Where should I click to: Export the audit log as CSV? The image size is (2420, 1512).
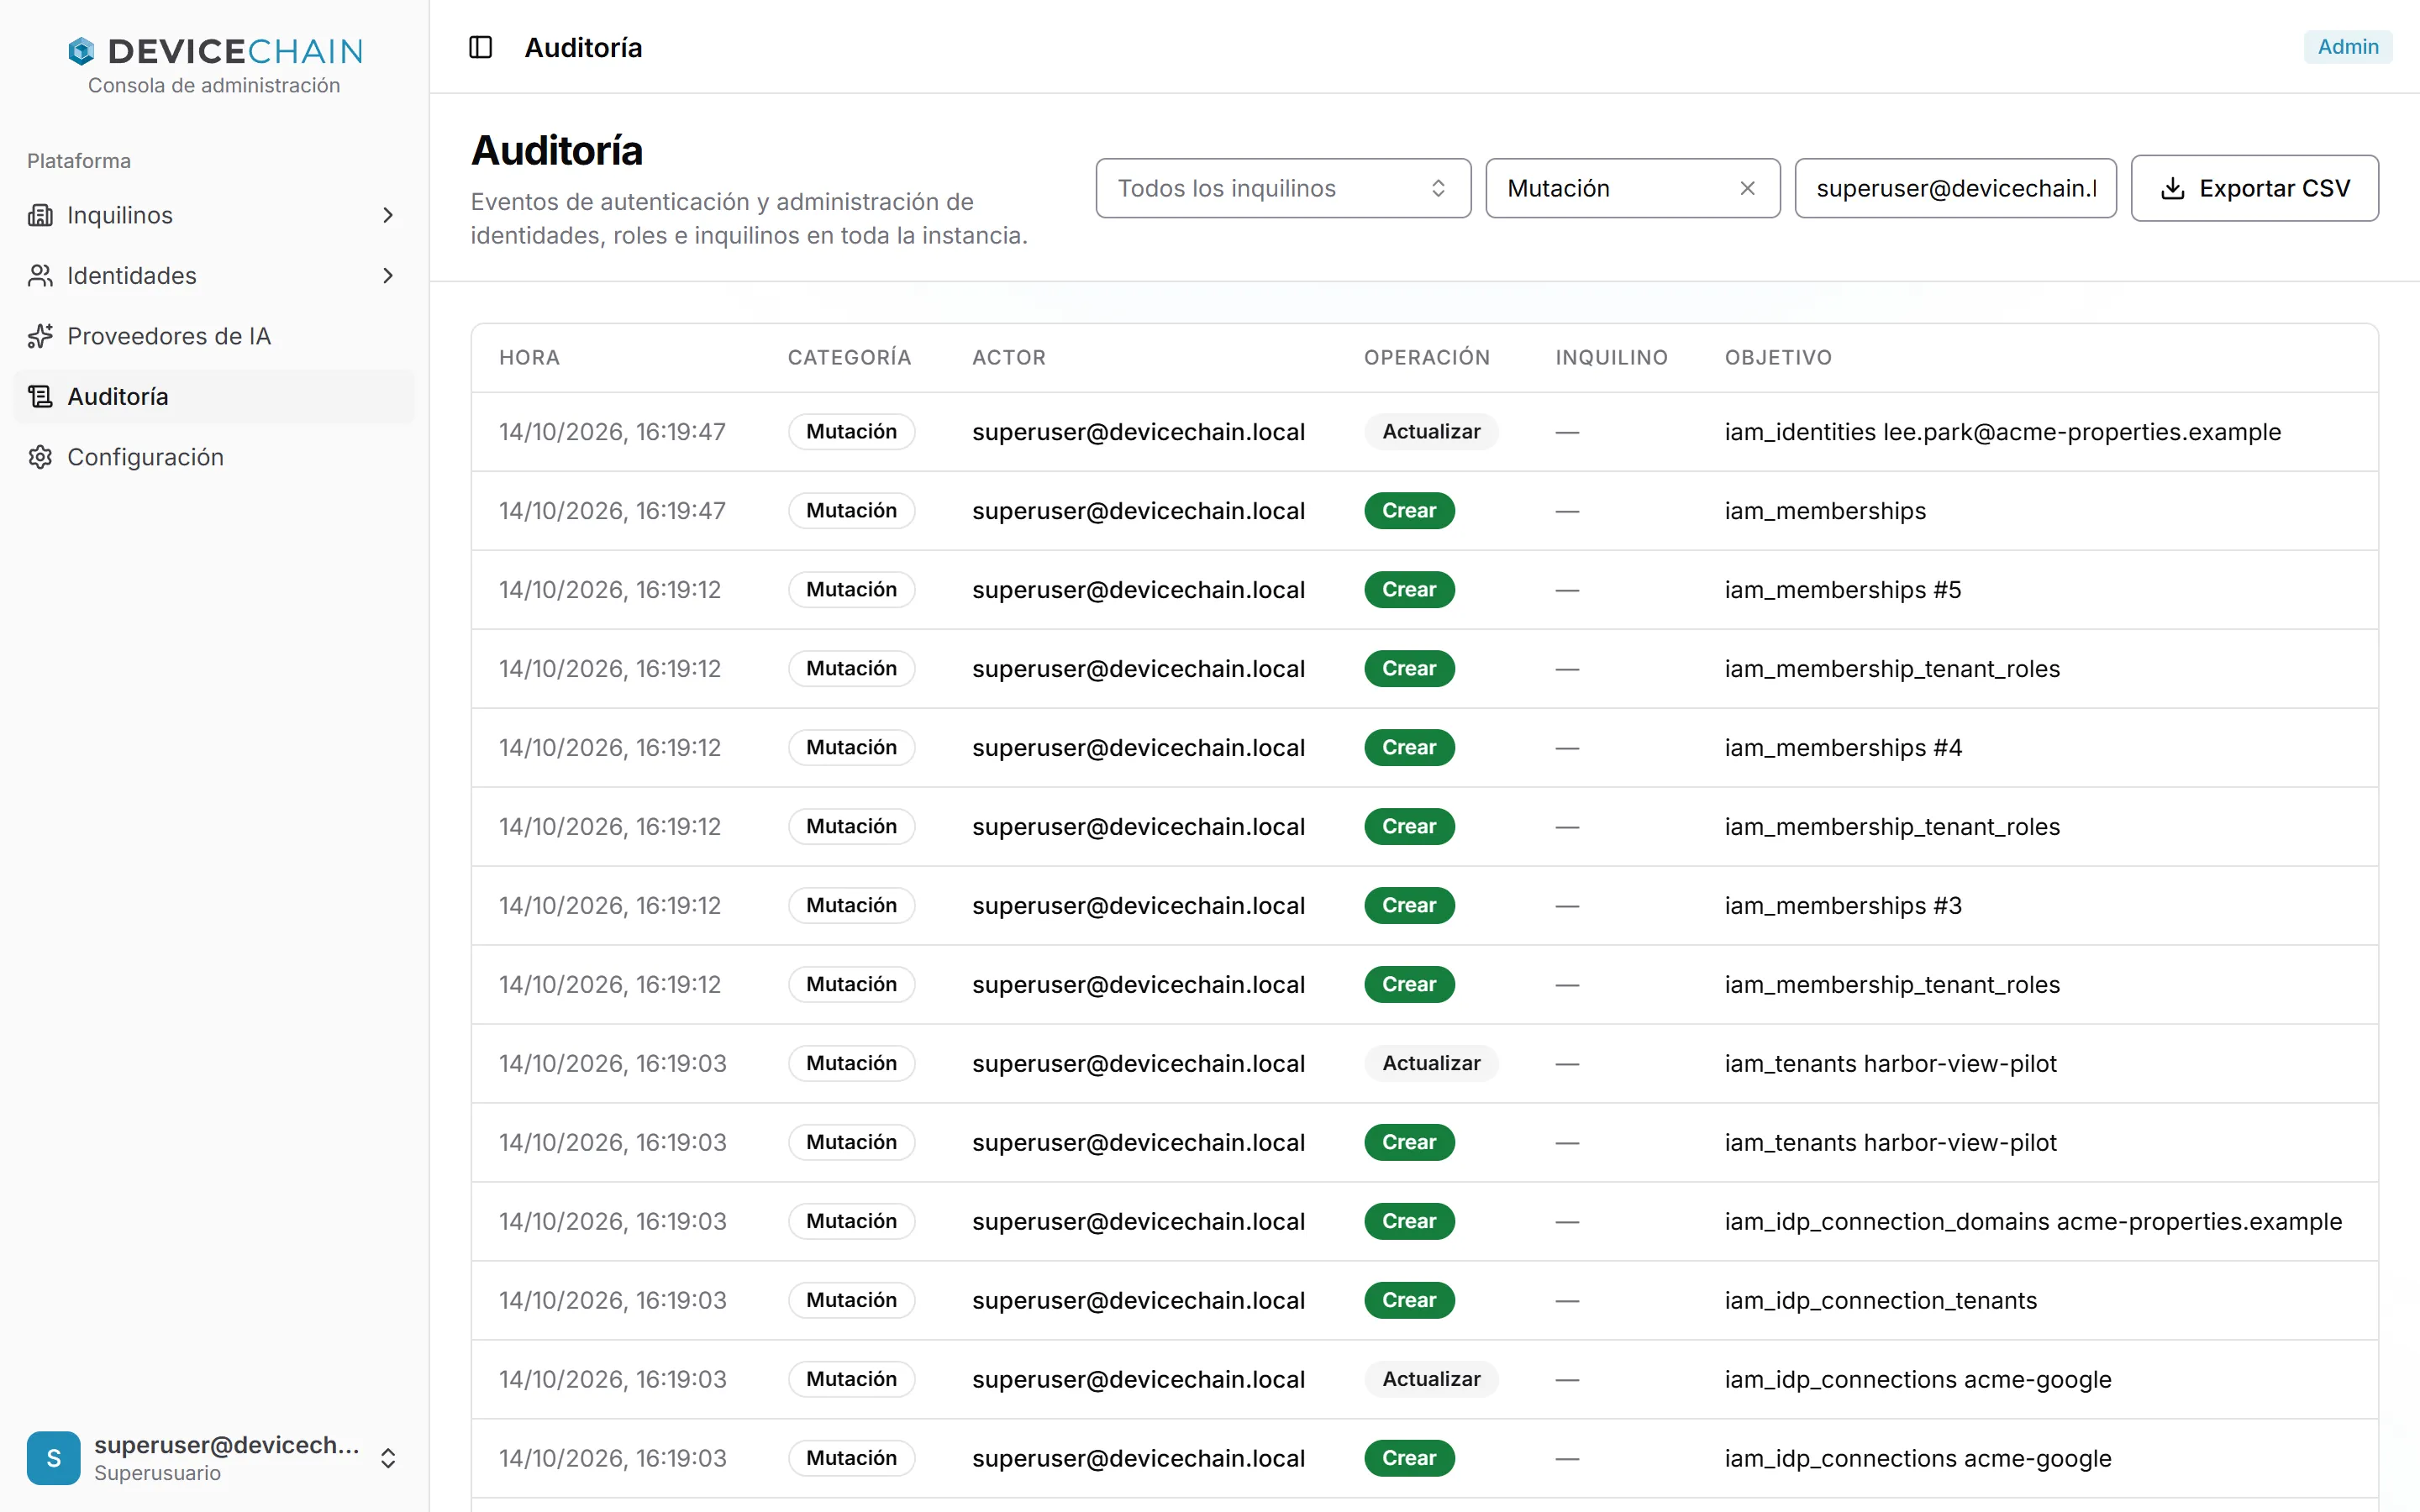pyautogui.click(x=2254, y=188)
